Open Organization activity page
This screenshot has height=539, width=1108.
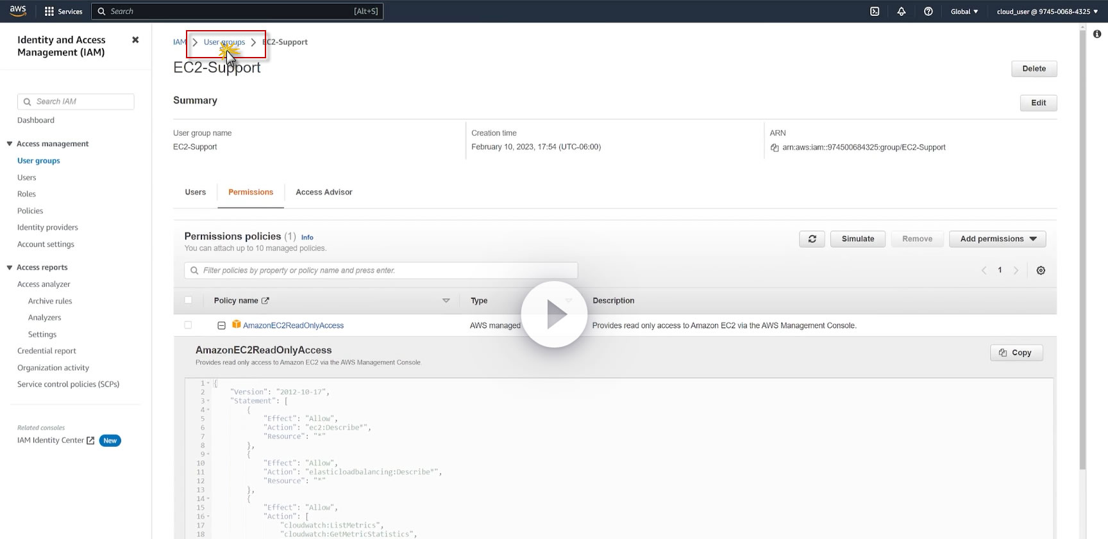point(53,367)
